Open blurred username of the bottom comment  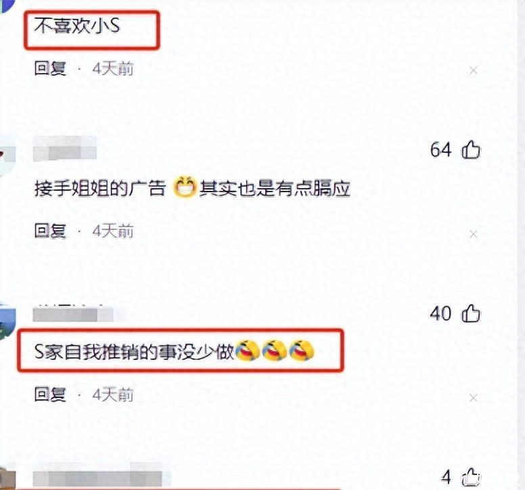coord(101,474)
